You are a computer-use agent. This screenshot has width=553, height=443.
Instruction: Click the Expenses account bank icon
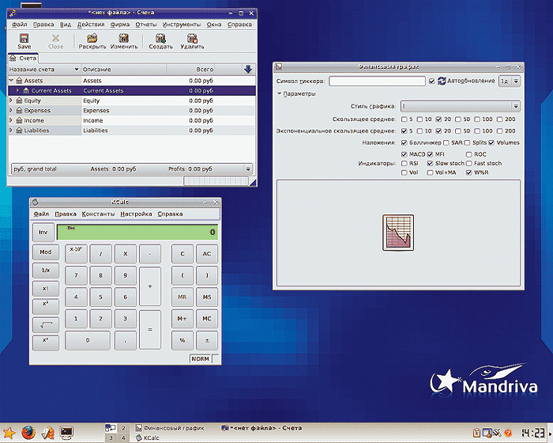click(20, 111)
